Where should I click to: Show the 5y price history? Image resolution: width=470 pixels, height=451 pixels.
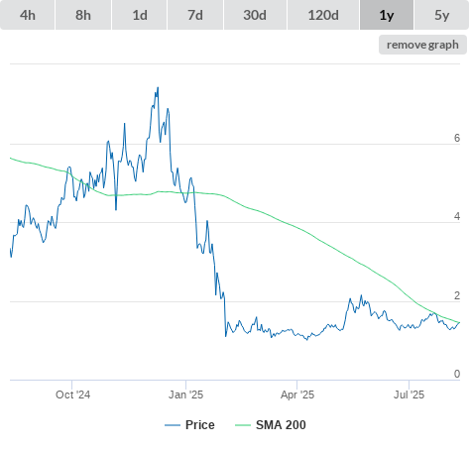(x=441, y=15)
